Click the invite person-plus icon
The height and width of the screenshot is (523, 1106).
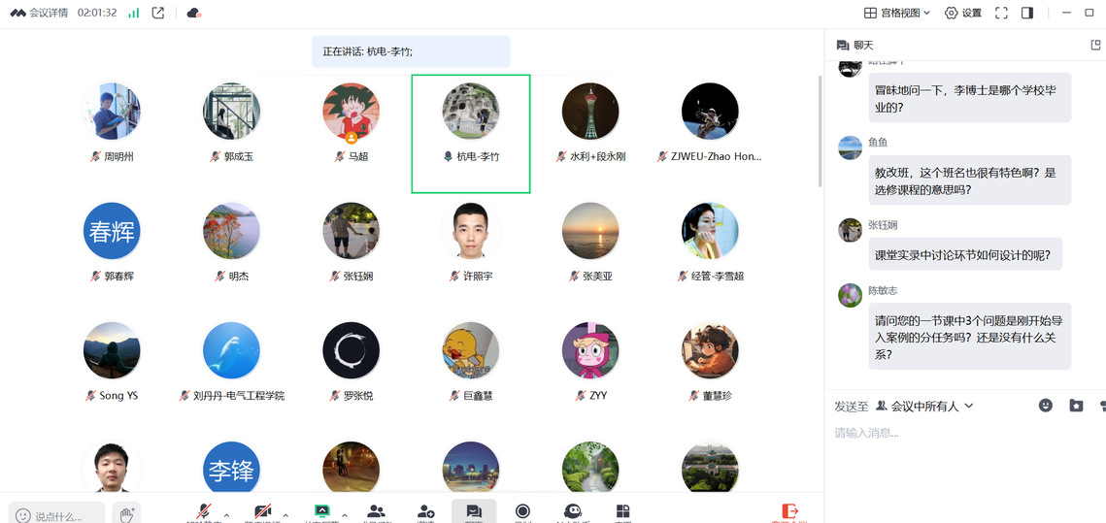coord(425,511)
